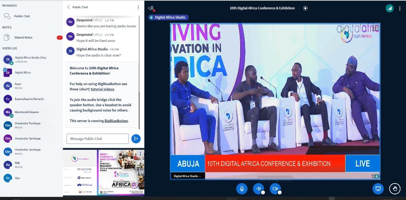Click the 'USERS (10)' heading
The height and width of the screenshot is (200, 406).
pos(9,48)
